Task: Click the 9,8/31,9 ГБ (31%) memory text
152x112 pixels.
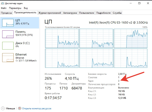Action: [24, 35]
